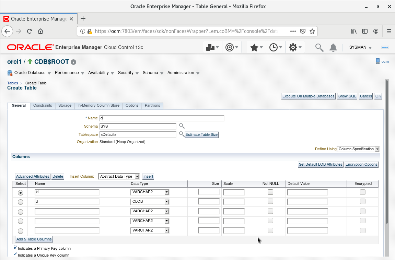The height and width of the screenshot is (260, 395).
Task: Open Firefox hamburger menu
Action: tap(389, 31)
